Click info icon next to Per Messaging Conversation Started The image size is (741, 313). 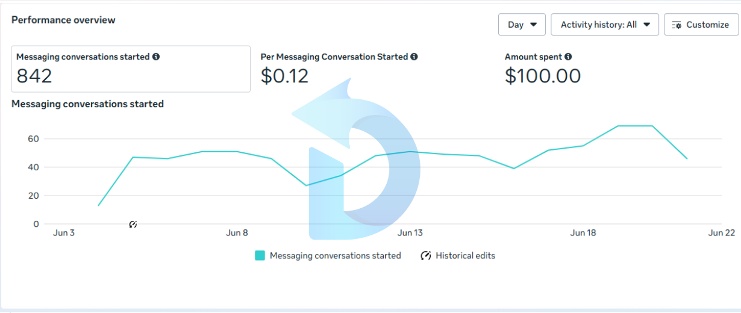(414, 57)
